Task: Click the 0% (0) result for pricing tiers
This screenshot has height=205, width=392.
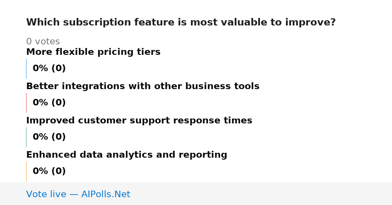Action: point(49,69)
